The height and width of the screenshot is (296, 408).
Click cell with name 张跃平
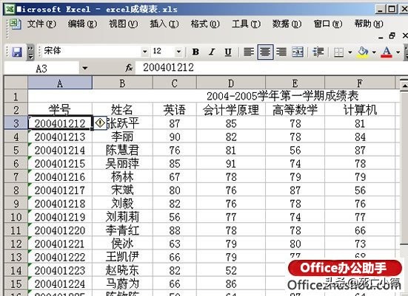pos(122,123)
